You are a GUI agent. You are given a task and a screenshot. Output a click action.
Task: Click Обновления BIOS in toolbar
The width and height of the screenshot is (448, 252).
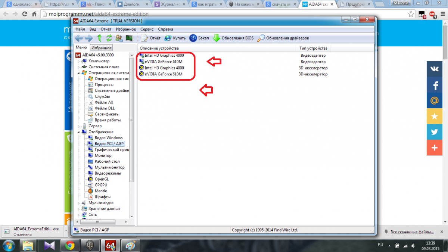tap(233, 38)
